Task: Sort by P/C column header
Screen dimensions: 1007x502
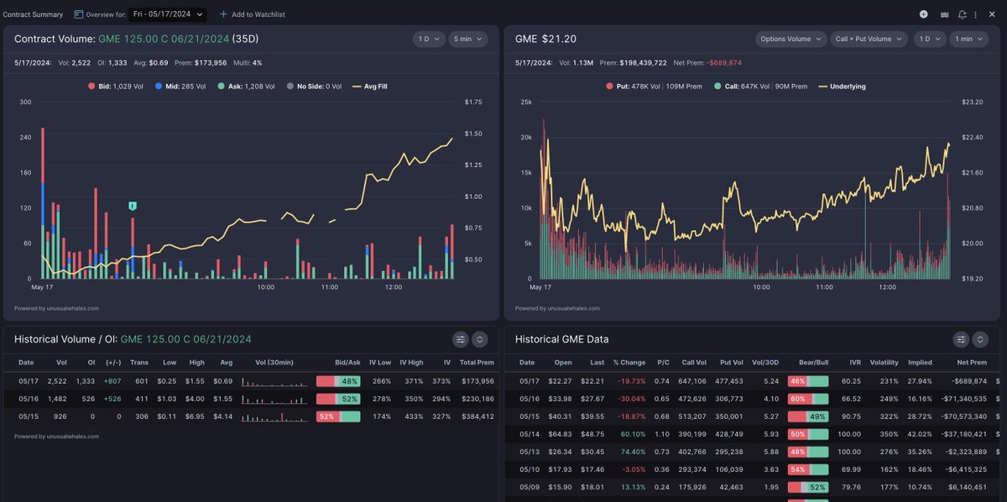Action: (x=663, y=363)
